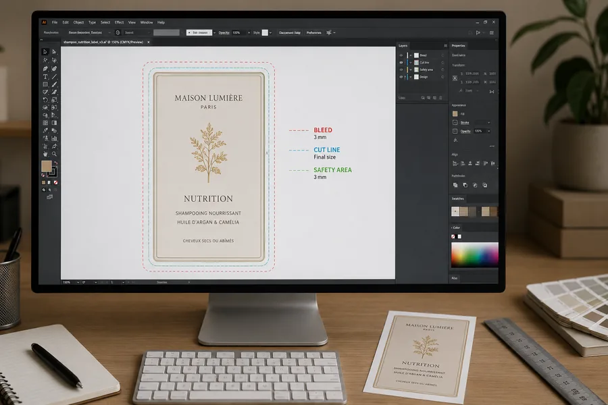Click the locate object magnifier in Layers

tap(423, 98)
